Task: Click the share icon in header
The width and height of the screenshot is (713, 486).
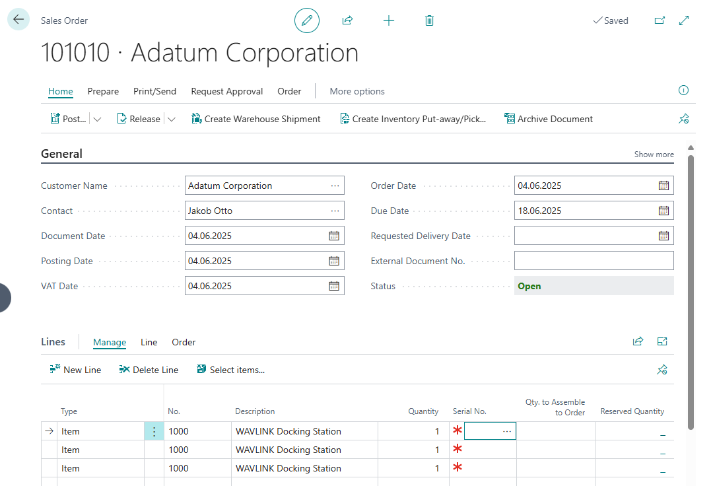Action: [347, 20]
